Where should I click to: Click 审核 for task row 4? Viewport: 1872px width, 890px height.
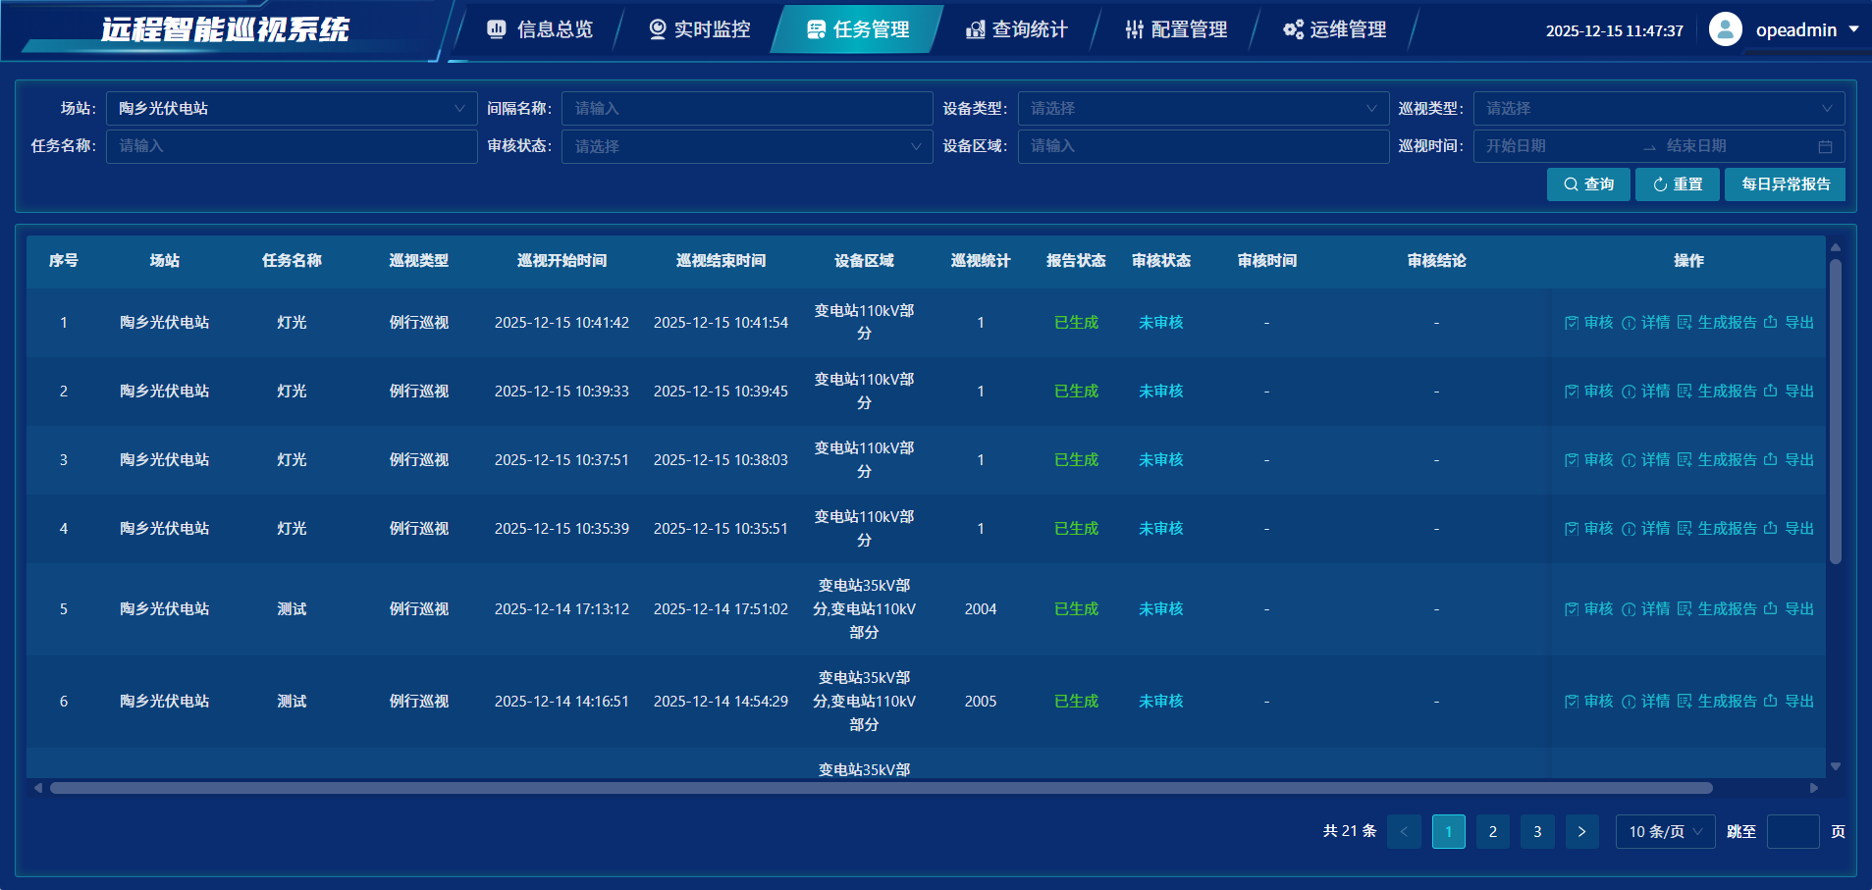click(1588, 529)
